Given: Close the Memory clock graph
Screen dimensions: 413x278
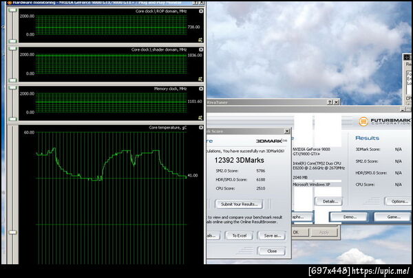Looking at the screenshot, I should 201,89.
